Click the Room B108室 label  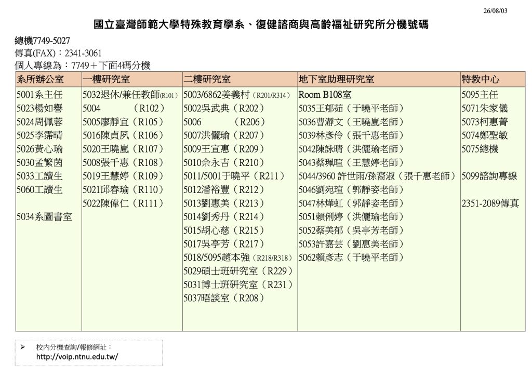[x=325, y=95]
